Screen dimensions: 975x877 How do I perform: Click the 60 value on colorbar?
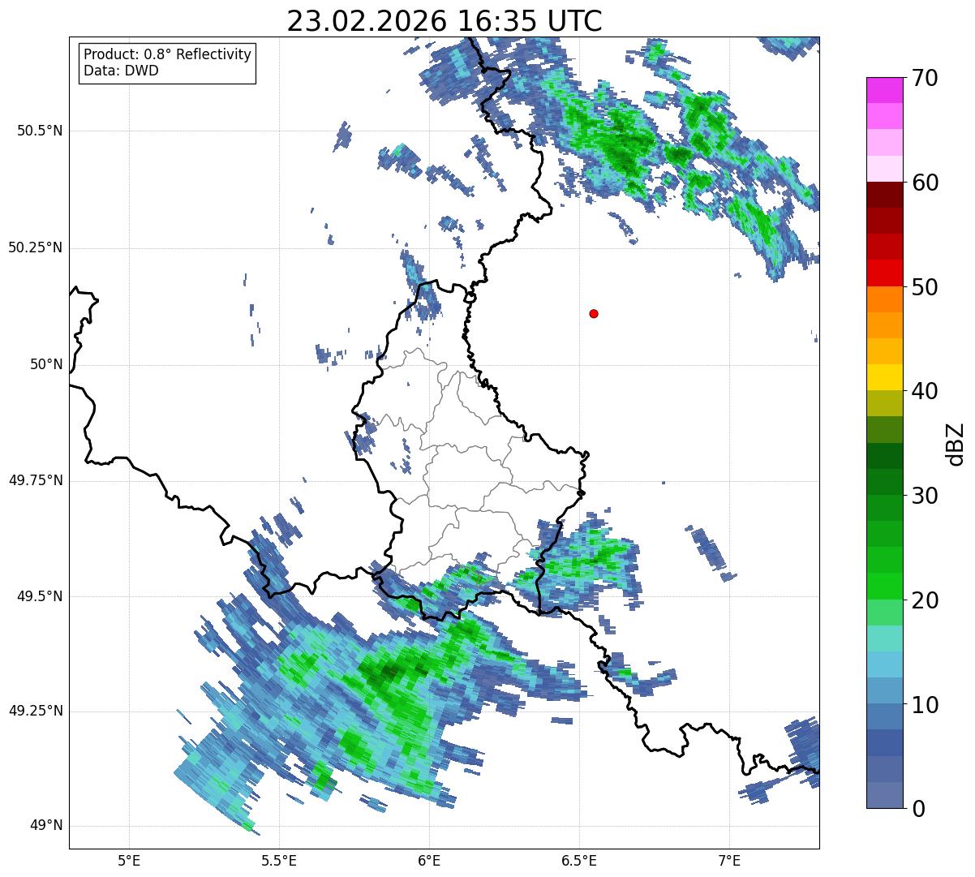click(x=925, y=183)
